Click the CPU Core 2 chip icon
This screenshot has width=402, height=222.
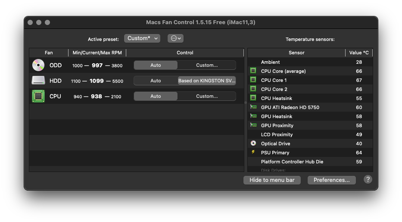point(253,89)
